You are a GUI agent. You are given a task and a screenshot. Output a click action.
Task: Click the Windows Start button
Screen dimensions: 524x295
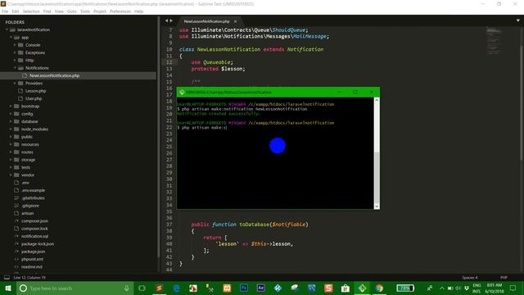tap(8, 288)
